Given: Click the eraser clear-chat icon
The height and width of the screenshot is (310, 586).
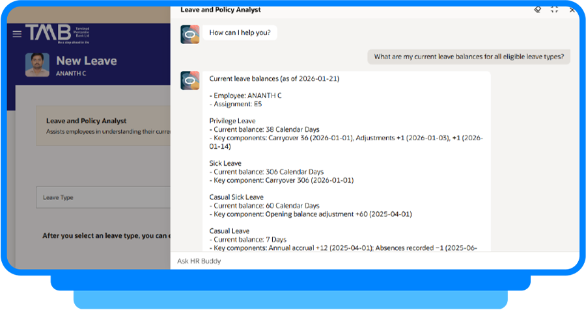Looking at the screenshot, I should (x=537, y=10).
